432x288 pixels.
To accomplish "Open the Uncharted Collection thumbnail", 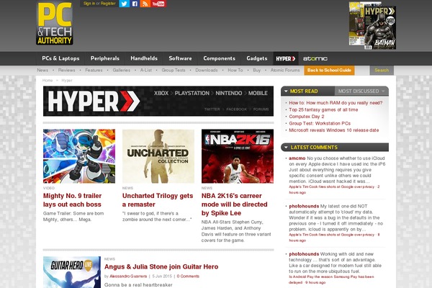I will [158, 156].
